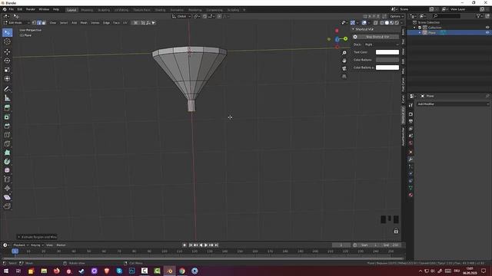
Task: Select the Smooth tool
Action: point(7,170)
